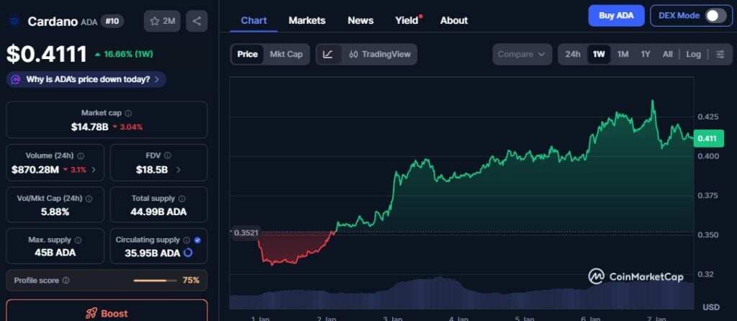
Task: Click the Profile score info icon
Action: [66, 281]
